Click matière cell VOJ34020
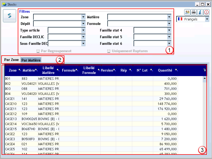The image size is (212, 159). point(29,94)
